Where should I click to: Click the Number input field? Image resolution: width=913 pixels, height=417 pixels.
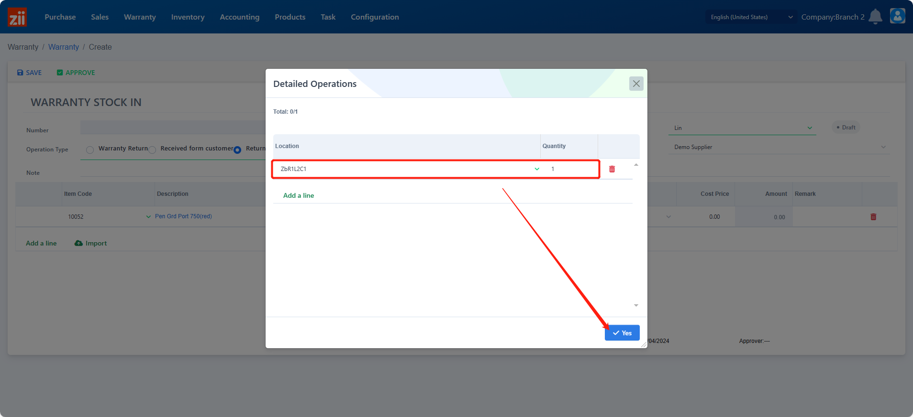point(173,128)
